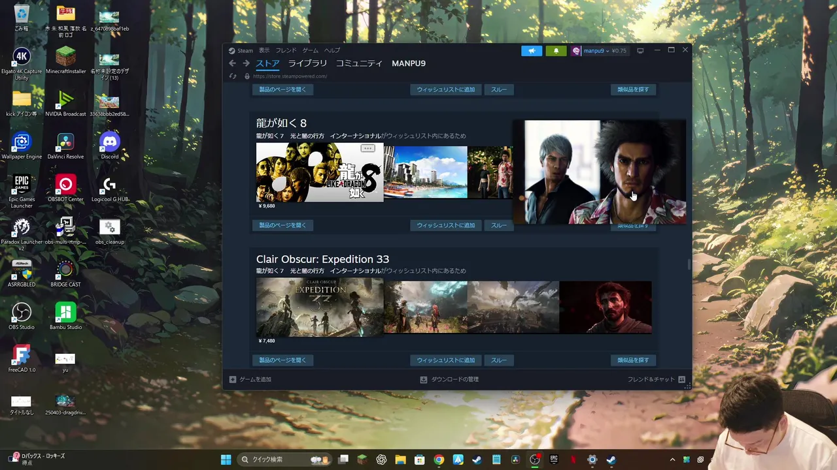
Task: Click スルー for 龍が如く8
Action: (499, 225)
